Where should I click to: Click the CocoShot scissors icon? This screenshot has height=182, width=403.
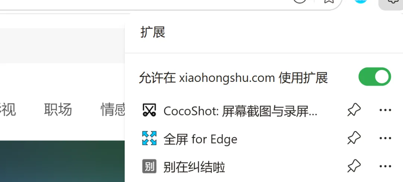pos(149,110)
